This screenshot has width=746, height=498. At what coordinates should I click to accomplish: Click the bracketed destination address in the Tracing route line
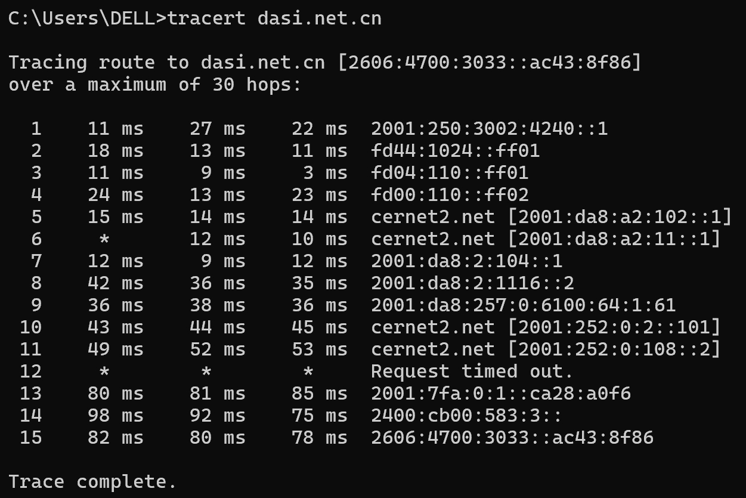[x=489, y=62]
